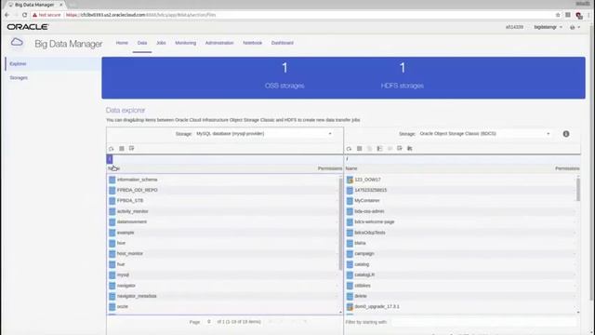Open the Dashboard tab
This screenshot has height=335, width=595.
[283, 43]
